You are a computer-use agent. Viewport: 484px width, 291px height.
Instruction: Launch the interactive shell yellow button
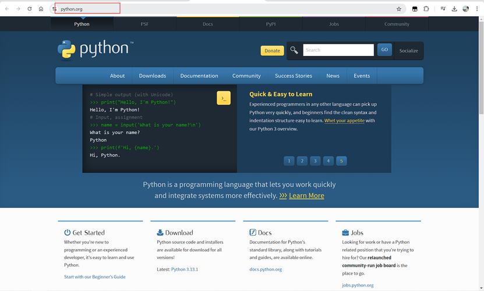(x=224, y=98)
